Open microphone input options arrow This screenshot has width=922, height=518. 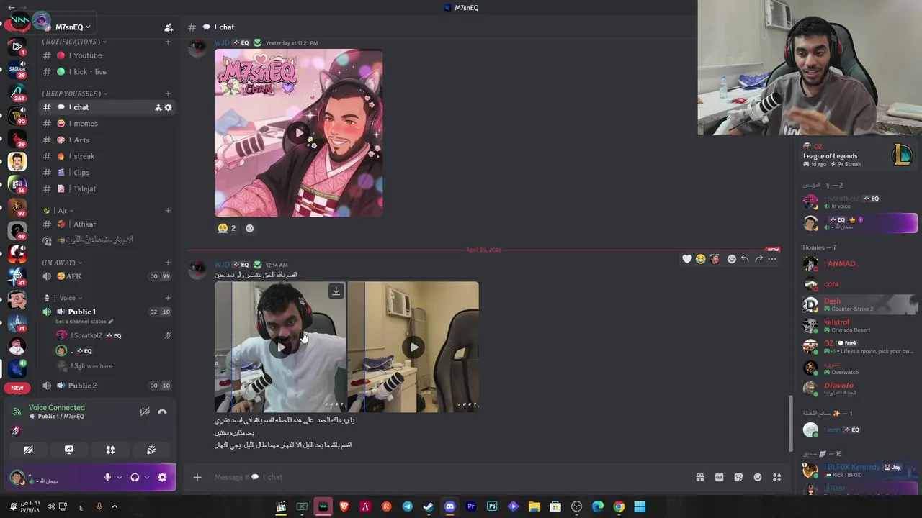(x=120, y=477)
